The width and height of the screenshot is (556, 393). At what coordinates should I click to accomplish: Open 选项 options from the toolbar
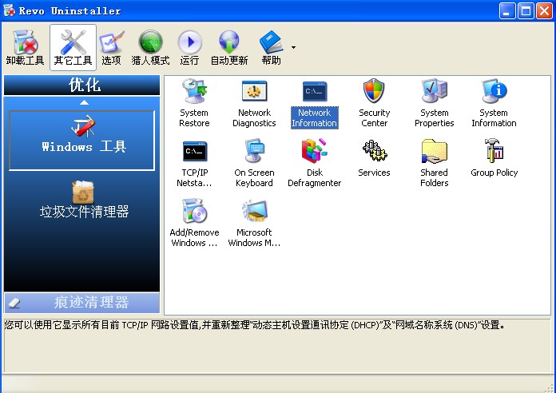coord(111,48)
